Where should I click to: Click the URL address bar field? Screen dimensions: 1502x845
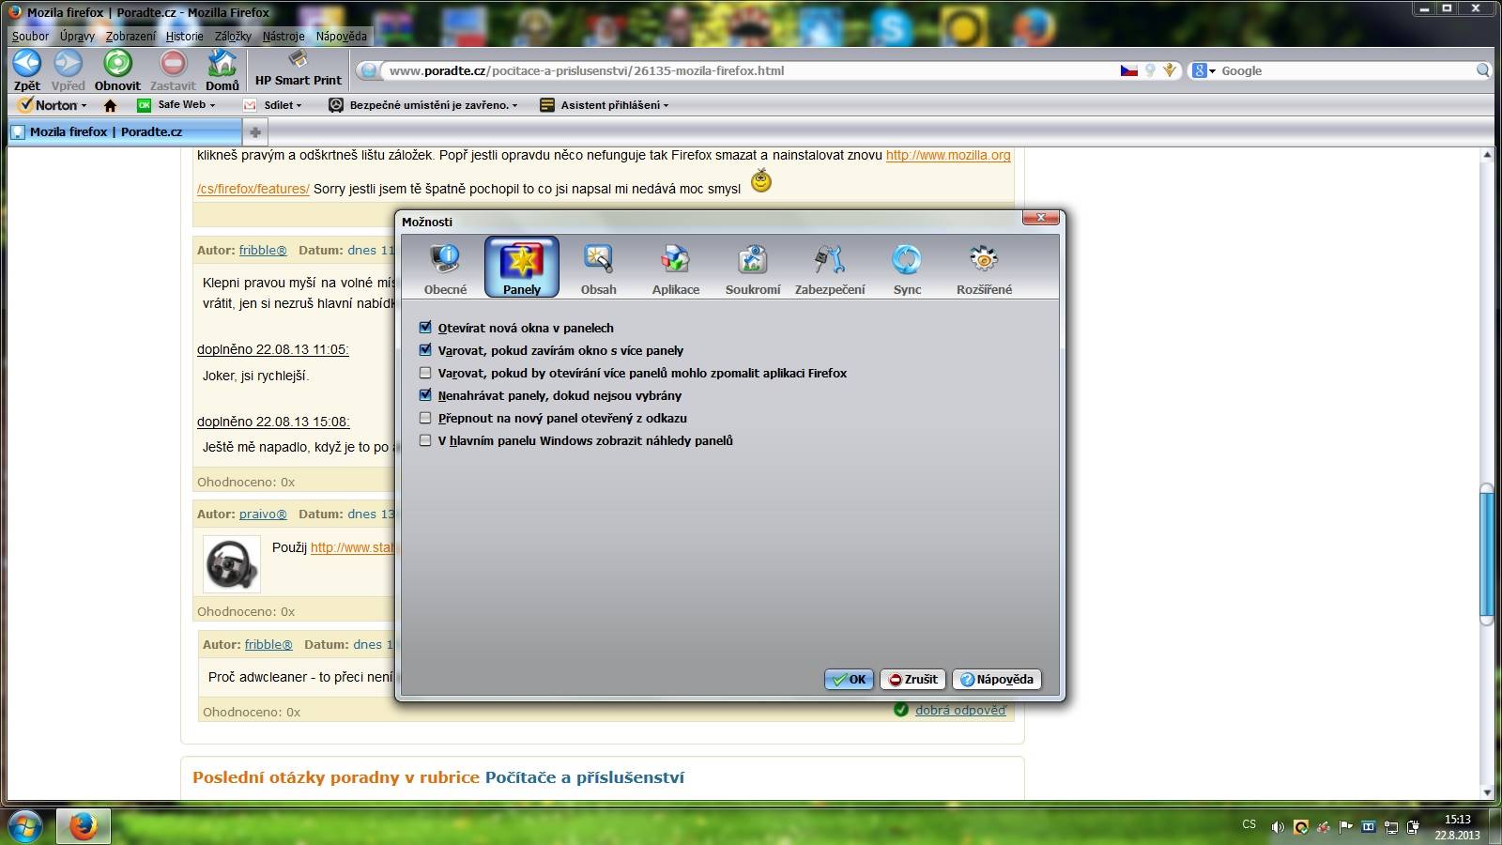pyautogui.click(x=751, y=70)
